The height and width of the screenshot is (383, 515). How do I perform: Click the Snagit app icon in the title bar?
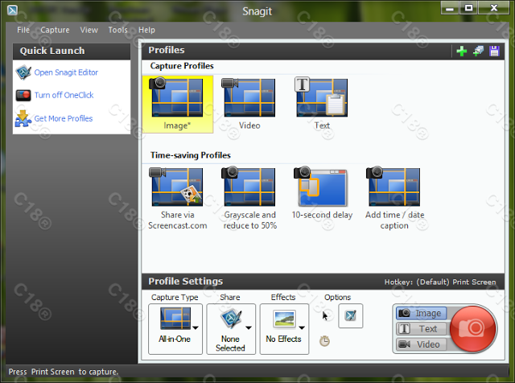tap(13, 10)
